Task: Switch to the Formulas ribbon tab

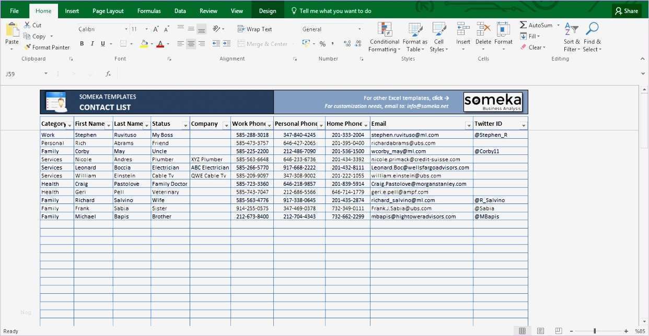Action: [149, 10]
